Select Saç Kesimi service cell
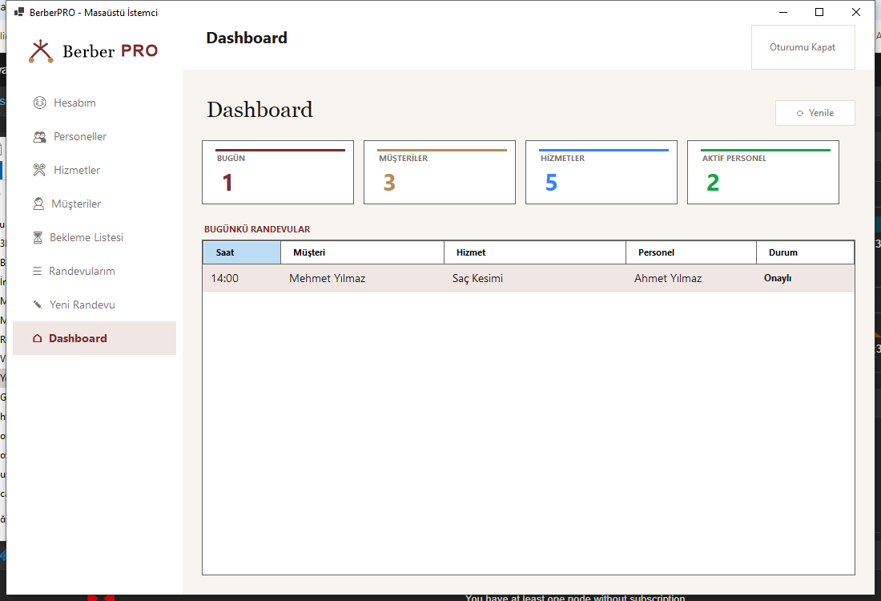Viewport: 881px width, 601px height. point(535,278)
